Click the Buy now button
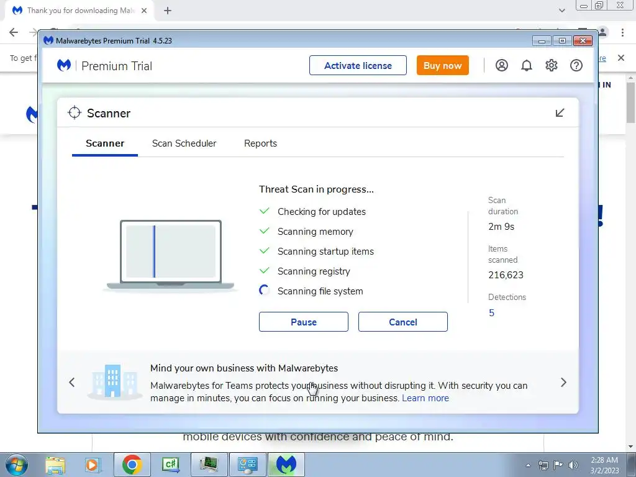The height and width of the screenshot is (477, 636). coord(442,65)
